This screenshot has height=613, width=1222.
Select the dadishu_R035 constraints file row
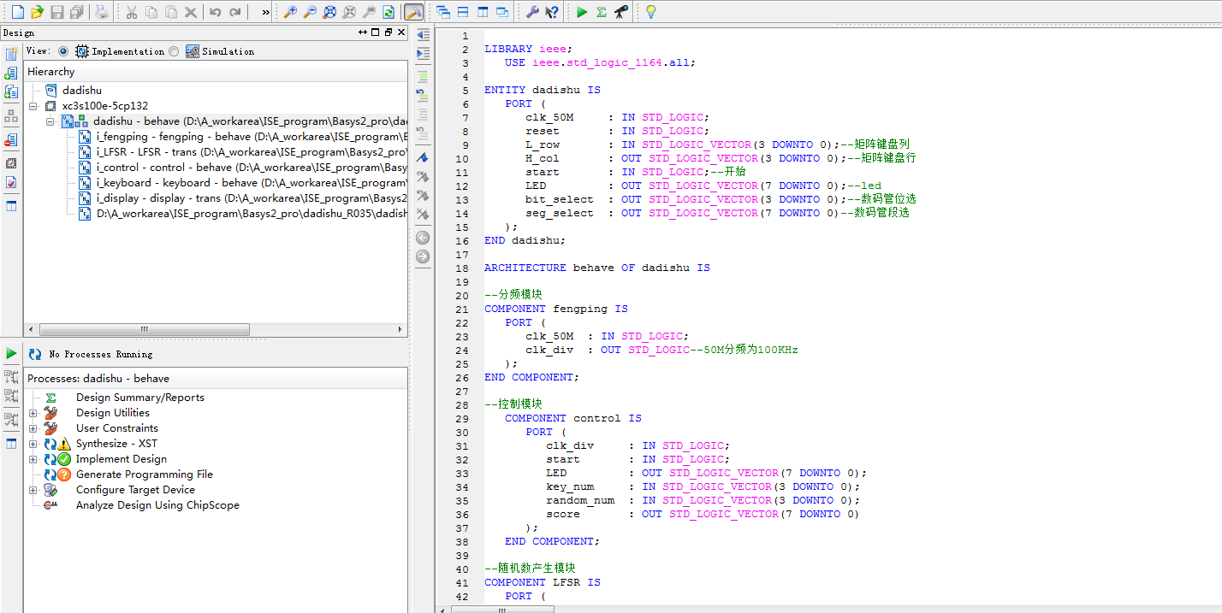(242, 214)
